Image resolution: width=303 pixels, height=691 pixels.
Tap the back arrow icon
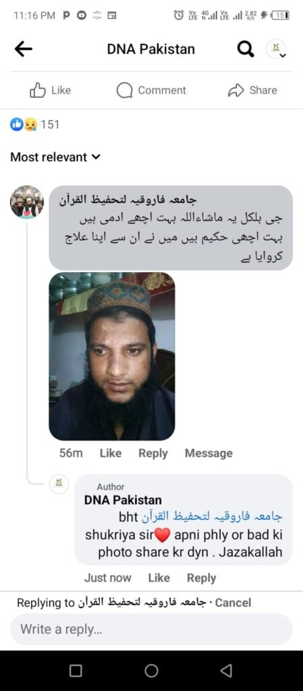tap(24, 49)
